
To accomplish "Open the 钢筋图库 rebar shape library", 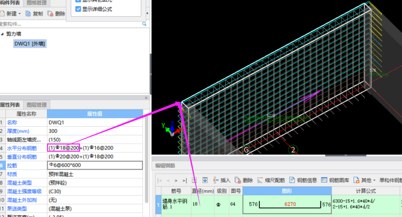I will click(324, 180).
